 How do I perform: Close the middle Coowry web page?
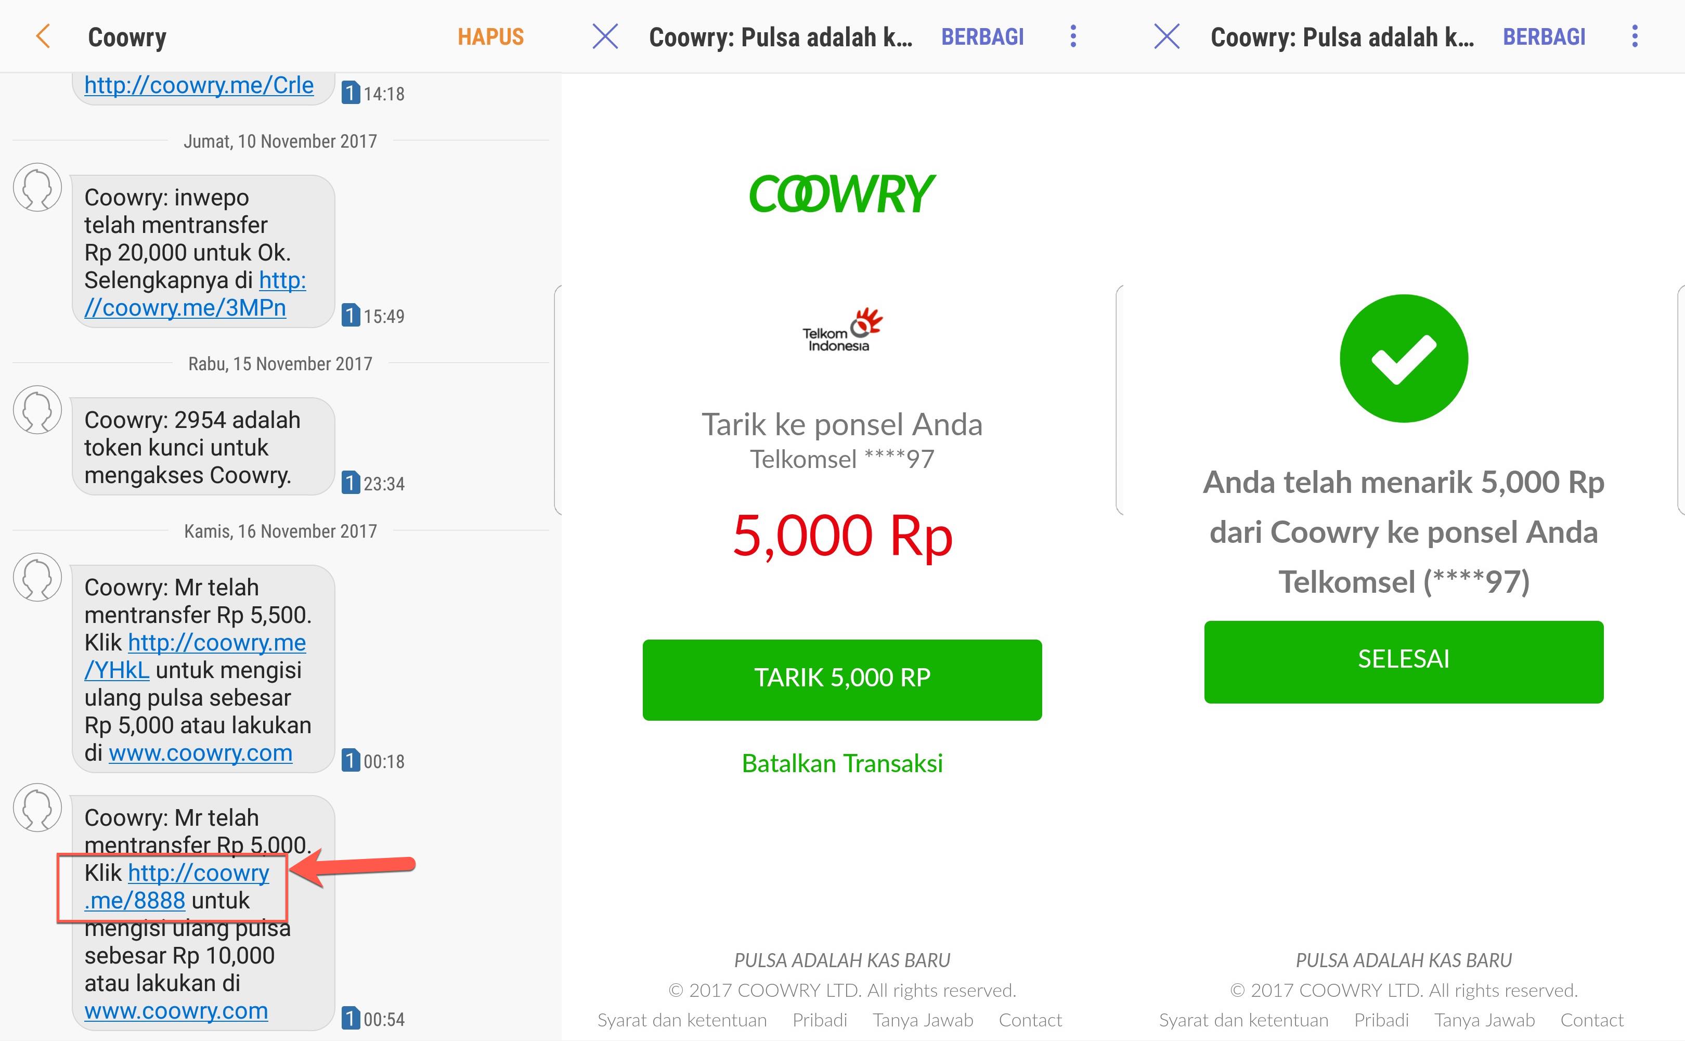click(x=605, y=36)
